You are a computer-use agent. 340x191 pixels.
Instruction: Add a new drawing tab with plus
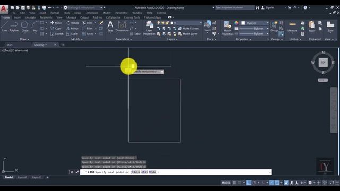coord(63,45)
